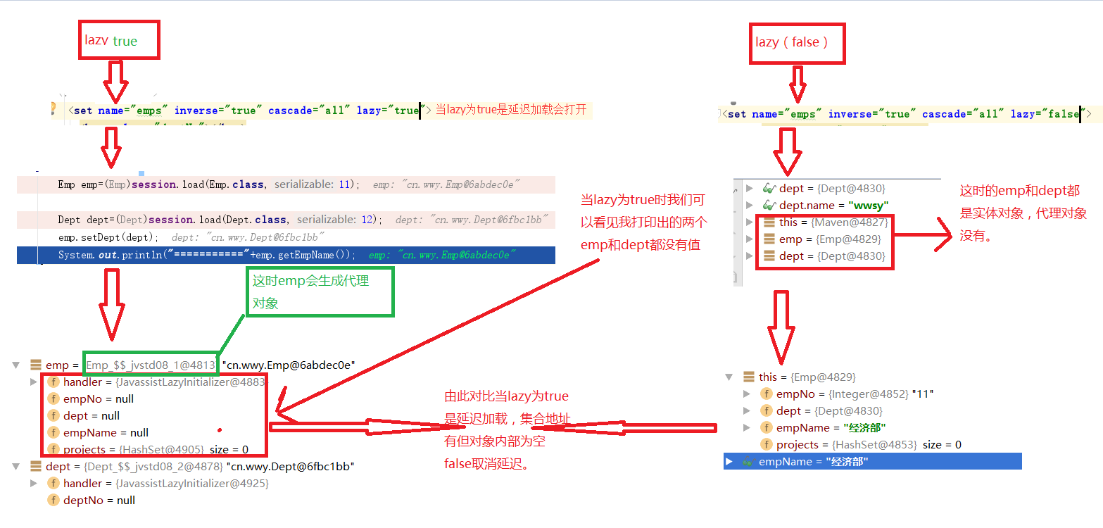This screenshot has width=1103, height=528.
Task: Click the "cn.wwy.Dept@6fbc1bb" value in dept row
Action: click(x=290, y=466)
